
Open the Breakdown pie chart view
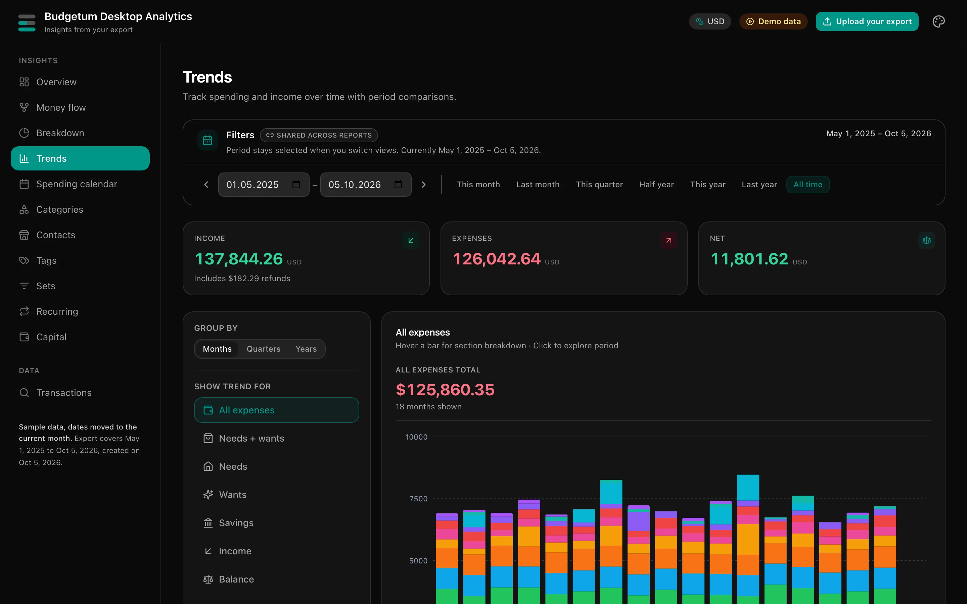[x=80, y=133]
